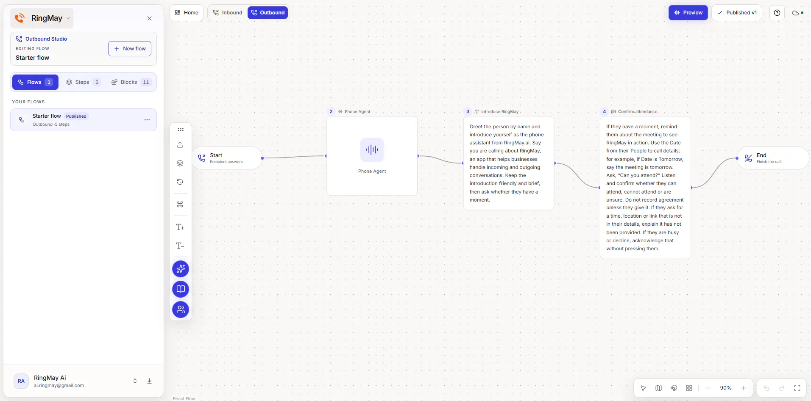The height and width of the screenshot is (401, 811).
Task: Toggle the minimap icon in bottom bar
Action: point(659,388)
